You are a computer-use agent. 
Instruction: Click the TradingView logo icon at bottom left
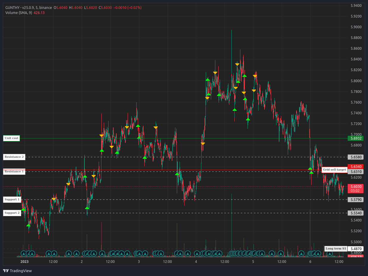pyautogui.click(x=5, y=271)
